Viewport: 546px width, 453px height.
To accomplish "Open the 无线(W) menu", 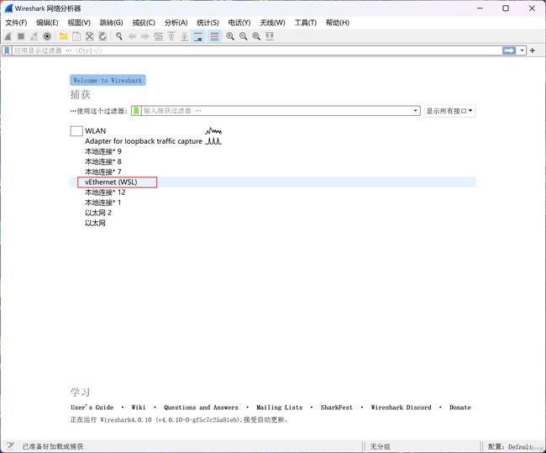I will tap(272, 23).
